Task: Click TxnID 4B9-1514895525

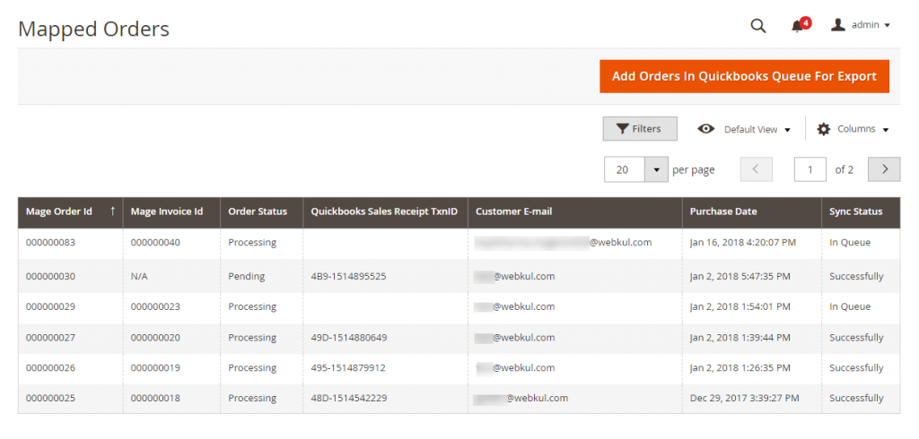Action: [x=348, y=276]
